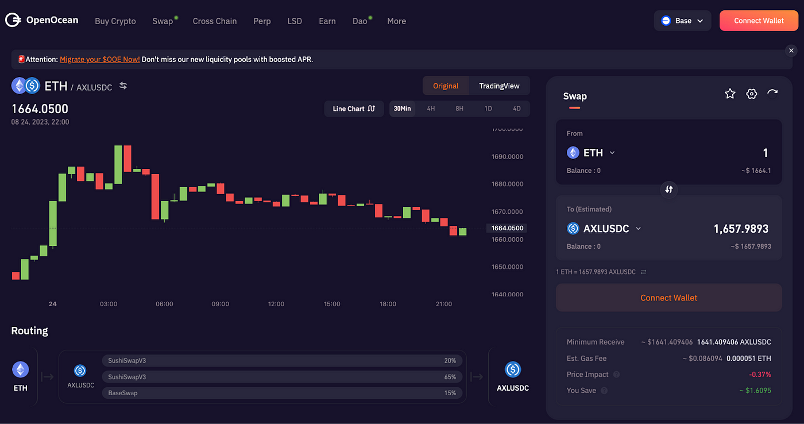Click Connect Wallet in the header
Screen dimensions: 804x424
pos(759,21)
